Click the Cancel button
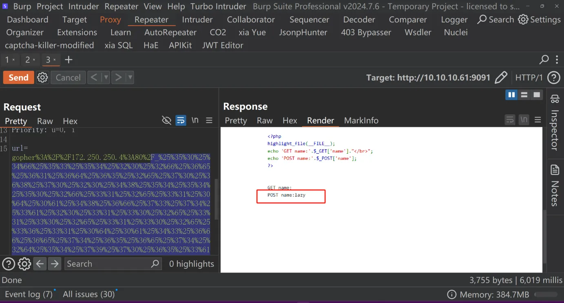Viewport: 564px width, 303px height. [68, 77]
